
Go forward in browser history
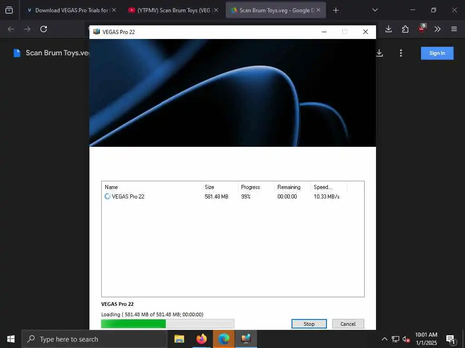pos(27,29)
